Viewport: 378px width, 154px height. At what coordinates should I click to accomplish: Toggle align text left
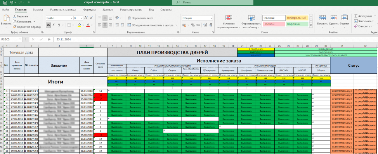coord(100,25)
